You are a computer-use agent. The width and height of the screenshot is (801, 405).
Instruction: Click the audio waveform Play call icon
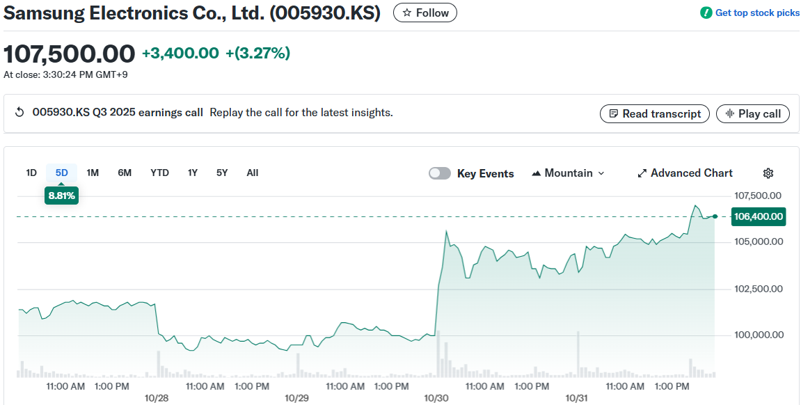tap(729, 113)
